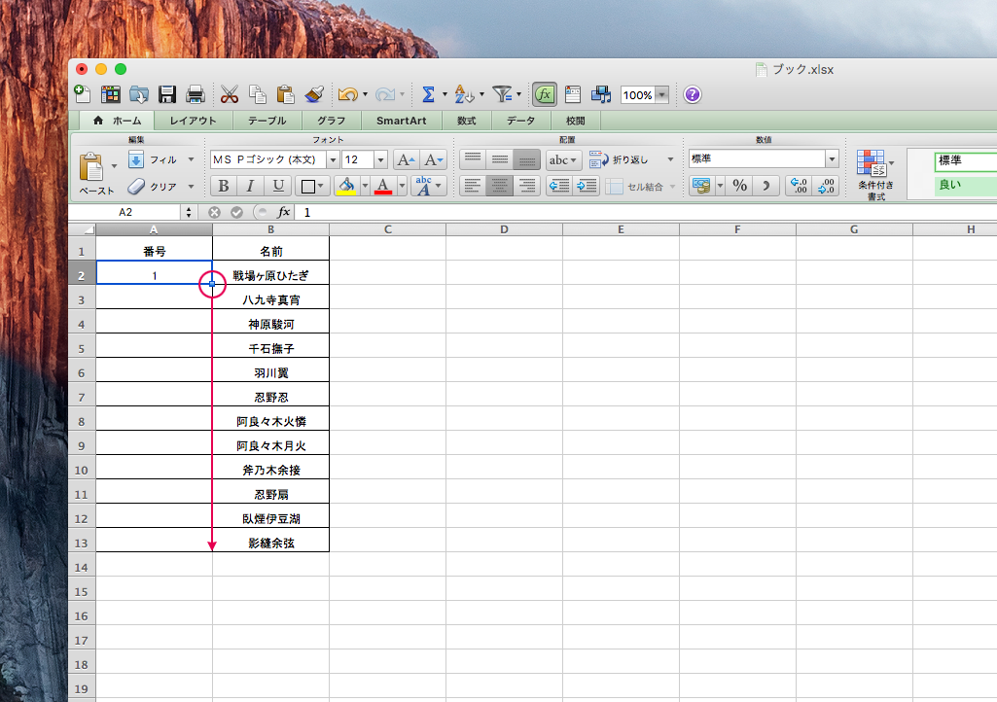This screenshot has width=997, height=702.
Task: Toggle Underline formatting
Action: coord(278,186)
